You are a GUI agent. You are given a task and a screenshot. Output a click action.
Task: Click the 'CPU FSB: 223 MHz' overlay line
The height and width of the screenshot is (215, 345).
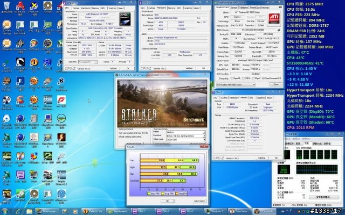[x=303, y=15]
